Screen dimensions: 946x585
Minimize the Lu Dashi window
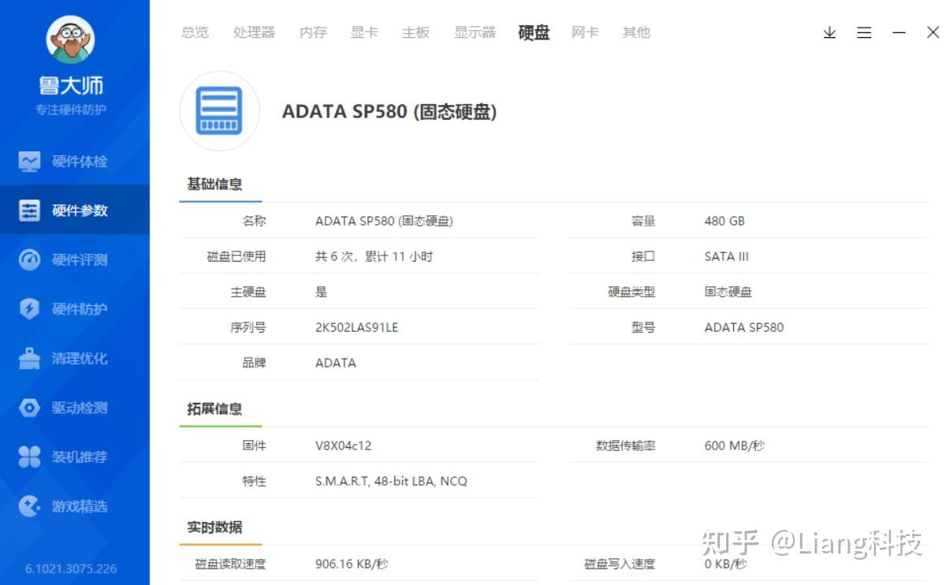[899, 32]
